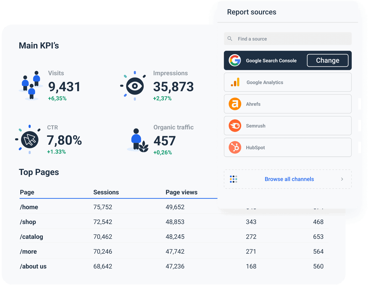Follow the Browse all channels link
Screen dimensions: 370x285
click(x=289, y=179)
